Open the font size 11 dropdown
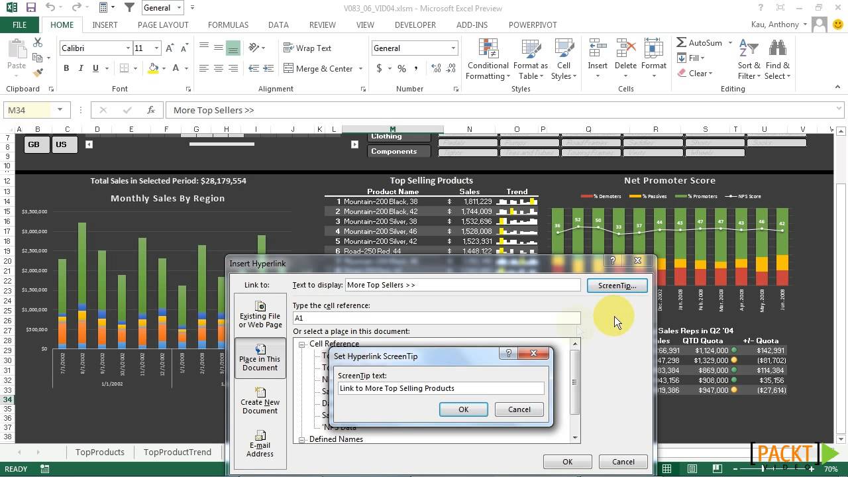The image size is (848, 477). [156, 48]
